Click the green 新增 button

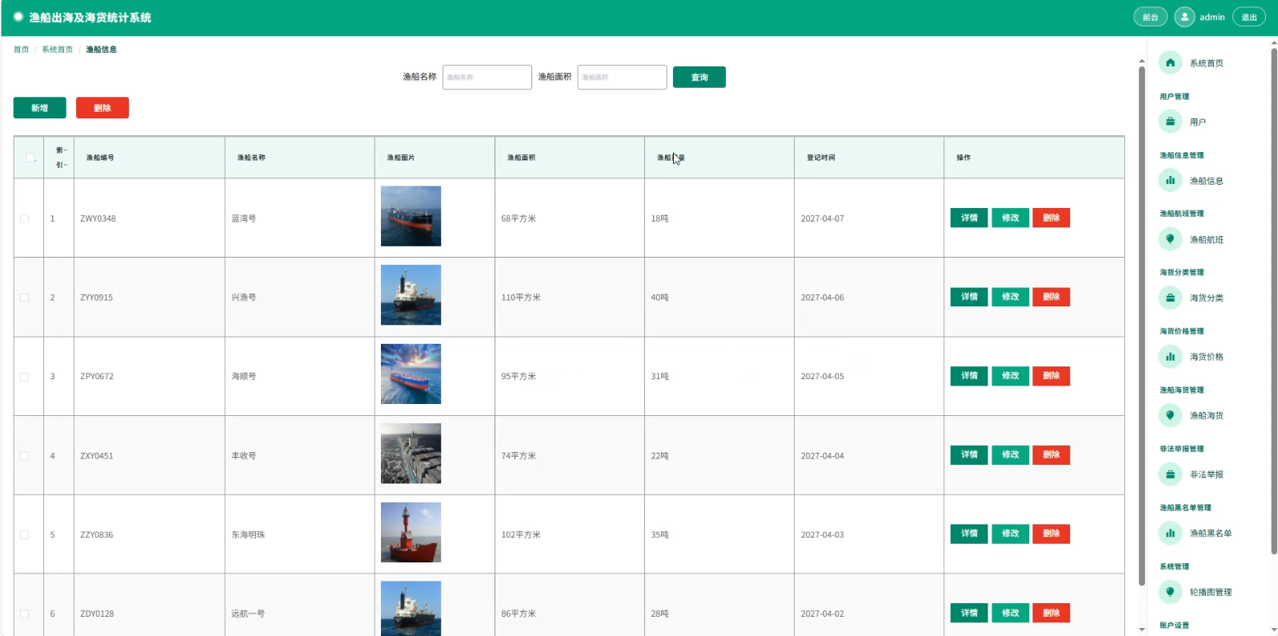click(x=40, y=108)
